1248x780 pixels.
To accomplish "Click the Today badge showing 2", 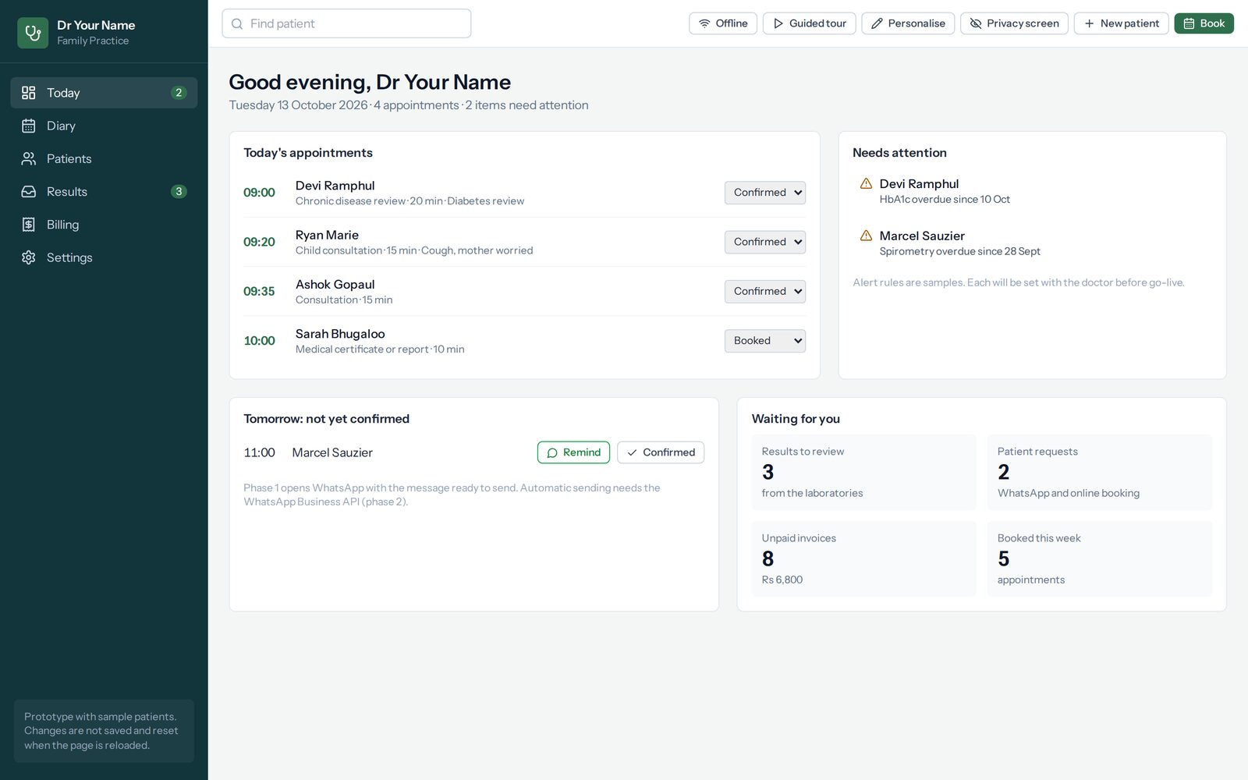I will (179, 93).
